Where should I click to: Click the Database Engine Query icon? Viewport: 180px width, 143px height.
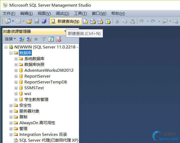point(85,21)
